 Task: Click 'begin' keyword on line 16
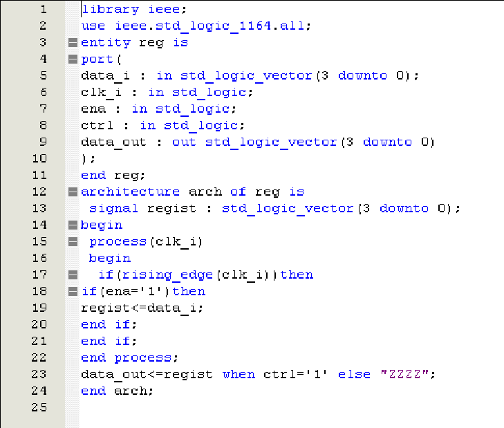[x=110, y=258]
